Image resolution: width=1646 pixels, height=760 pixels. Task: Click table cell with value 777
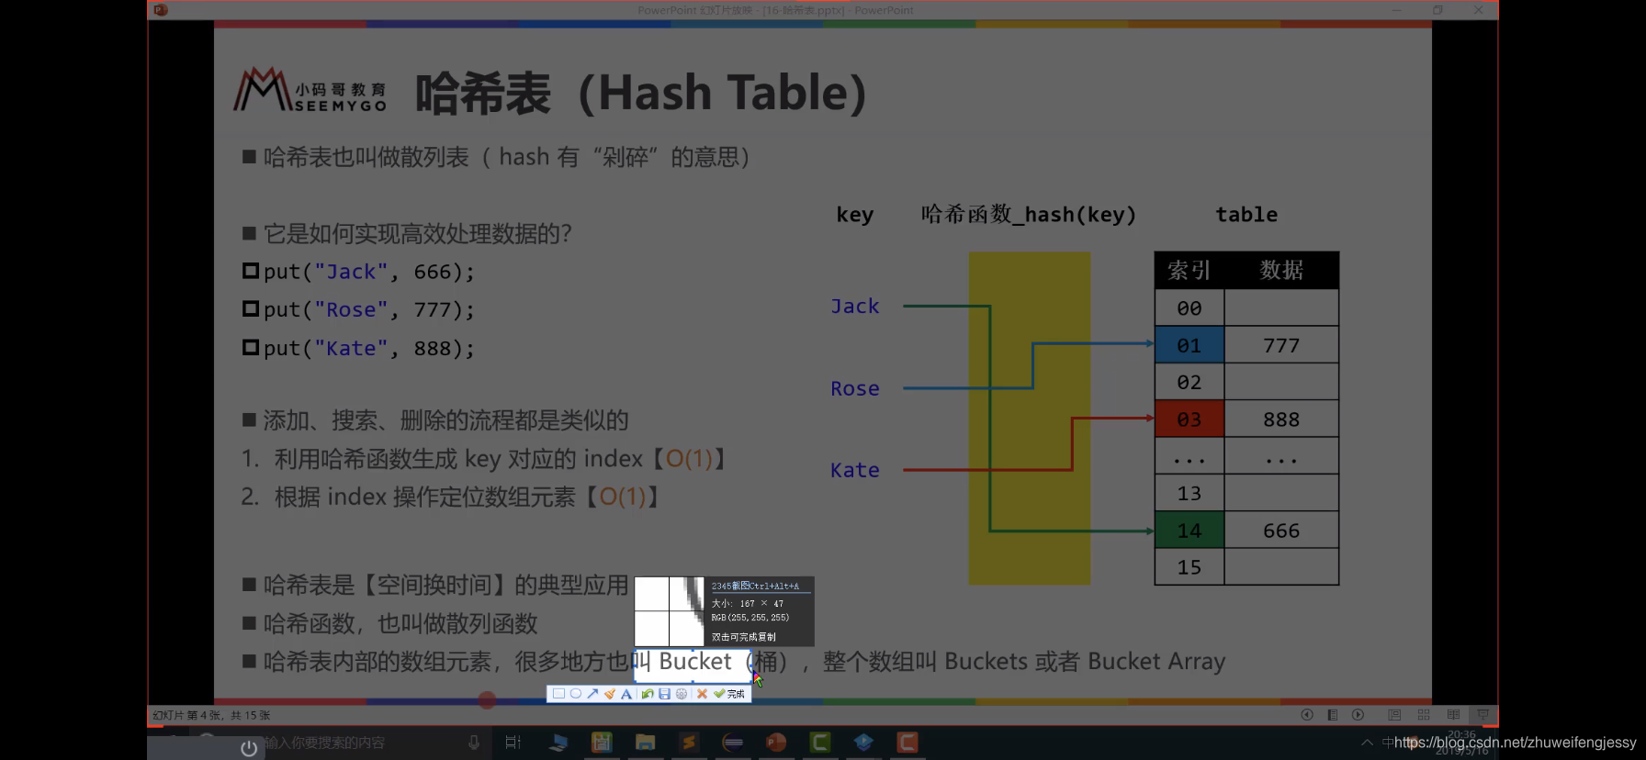point(1281,345)
